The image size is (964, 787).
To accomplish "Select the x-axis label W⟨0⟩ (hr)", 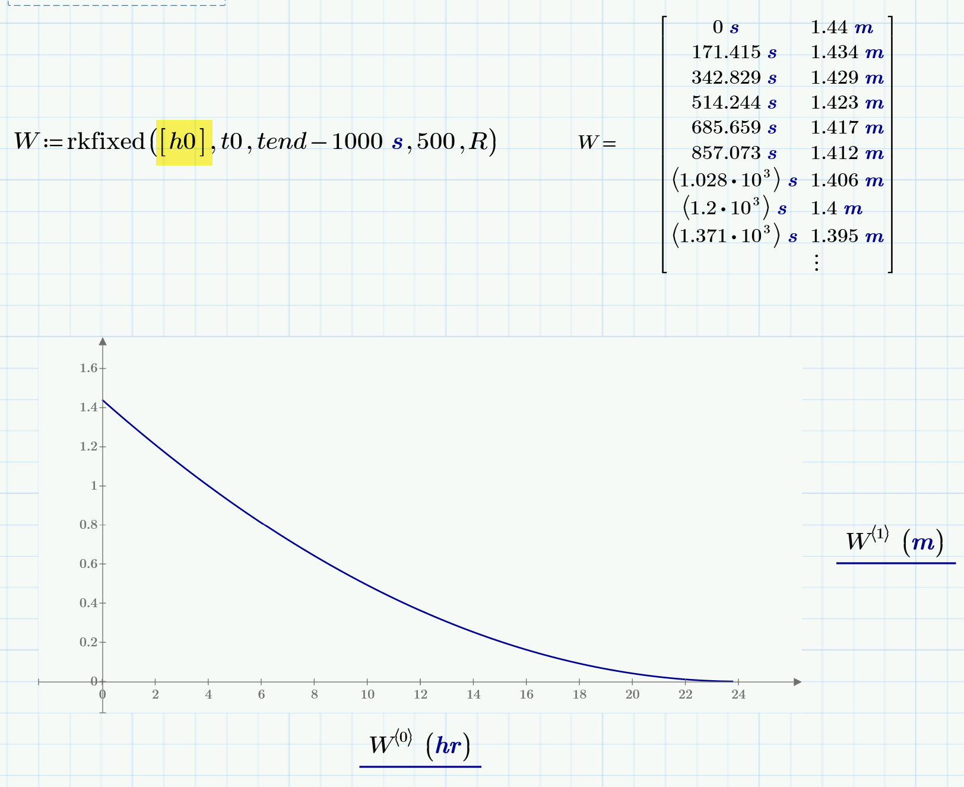I will coord(419,745).
